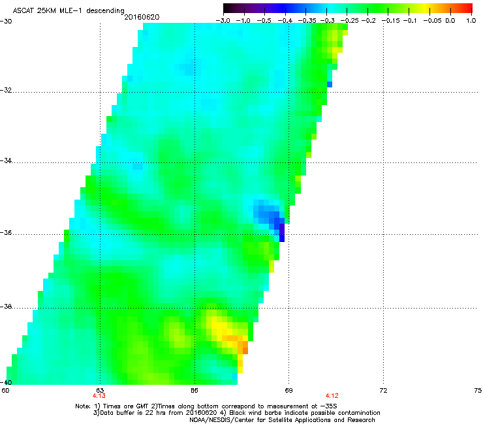Click the longitude label 60
The width and height of the screenshot is (483, 424).
[x=5, y=391]
